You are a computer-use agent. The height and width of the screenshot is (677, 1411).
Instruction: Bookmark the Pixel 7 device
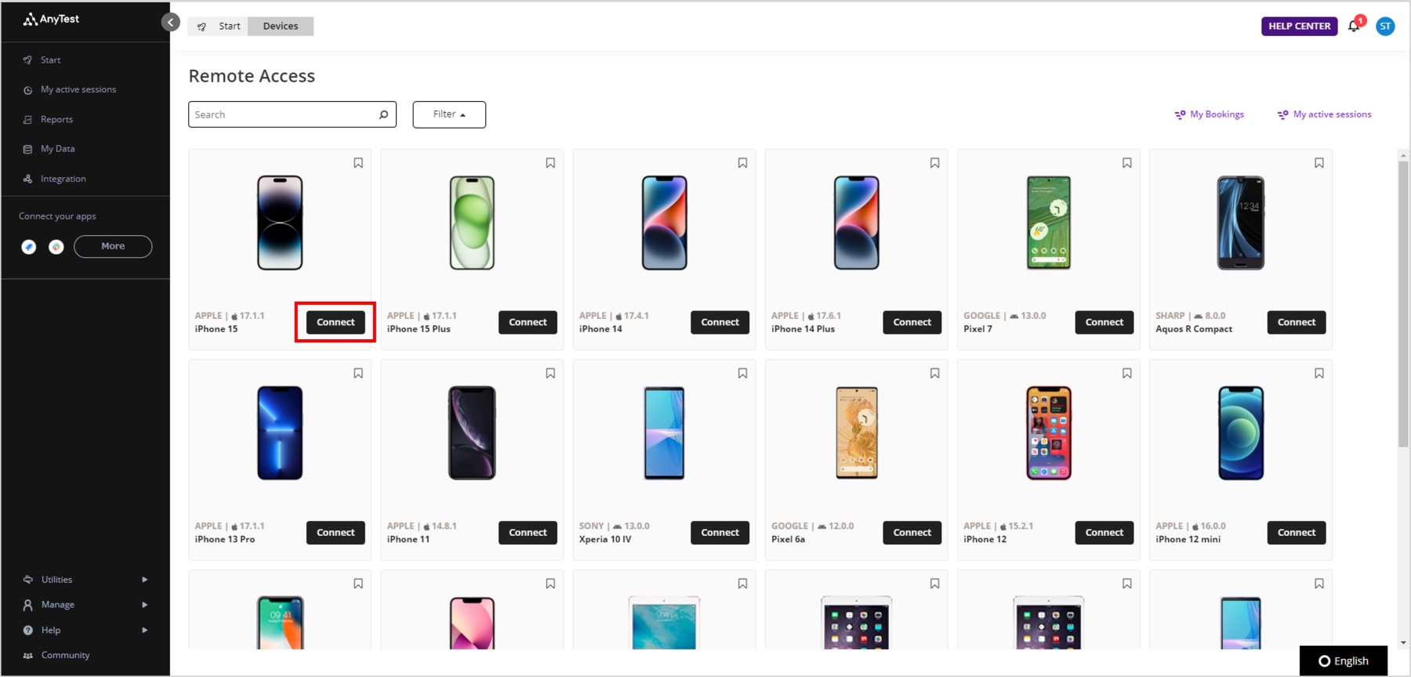[x=1126, y=163]
